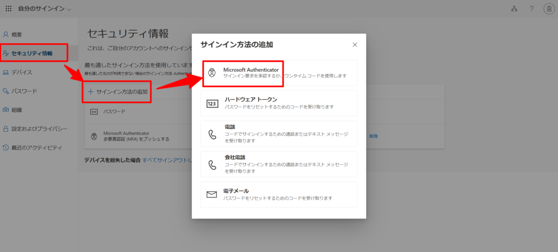The image size is (558, 252).
Task: Click the password dots icon in methods list
Action: pos(94,111)
